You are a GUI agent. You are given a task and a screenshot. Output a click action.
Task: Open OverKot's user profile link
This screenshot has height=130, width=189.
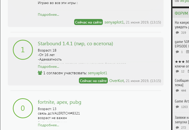pos(117,81)
